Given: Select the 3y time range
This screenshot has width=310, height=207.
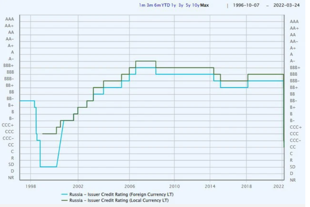Looking at the screenshot, I should pos(181,5).
